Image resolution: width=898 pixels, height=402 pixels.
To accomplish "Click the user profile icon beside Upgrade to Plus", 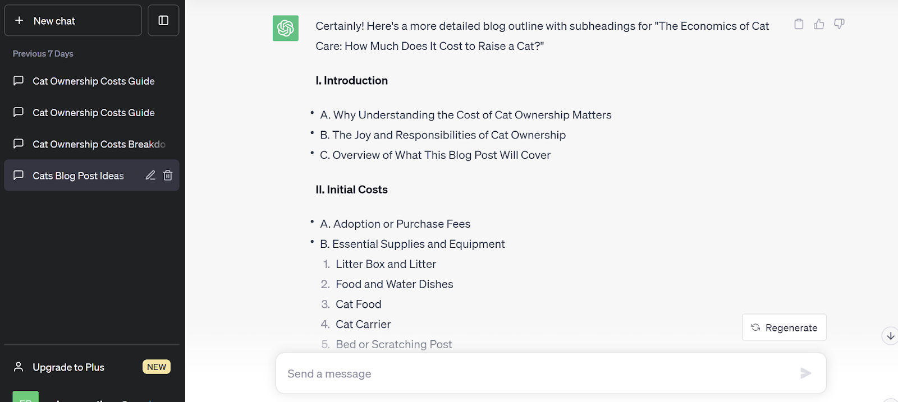I will pyautogui.click(x=19, y=367).
